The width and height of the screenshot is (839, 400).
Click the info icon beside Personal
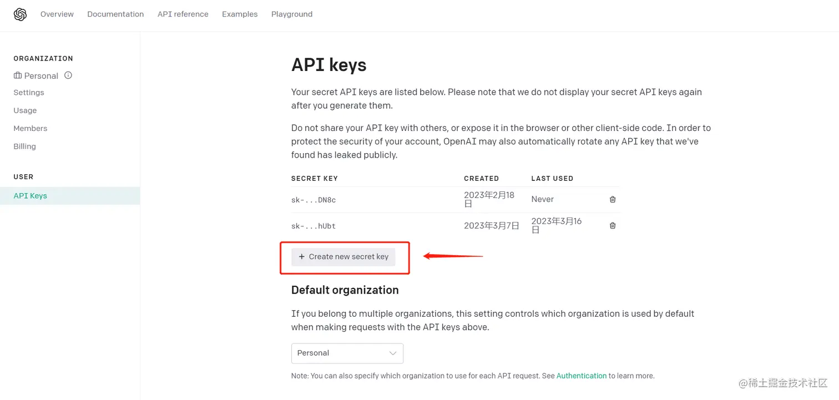pos(68,75)
